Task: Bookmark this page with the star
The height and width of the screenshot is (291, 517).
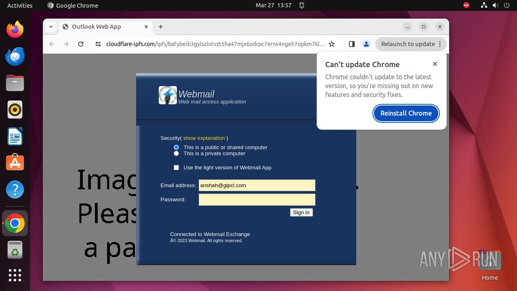Action: click(x=332, y=44)
